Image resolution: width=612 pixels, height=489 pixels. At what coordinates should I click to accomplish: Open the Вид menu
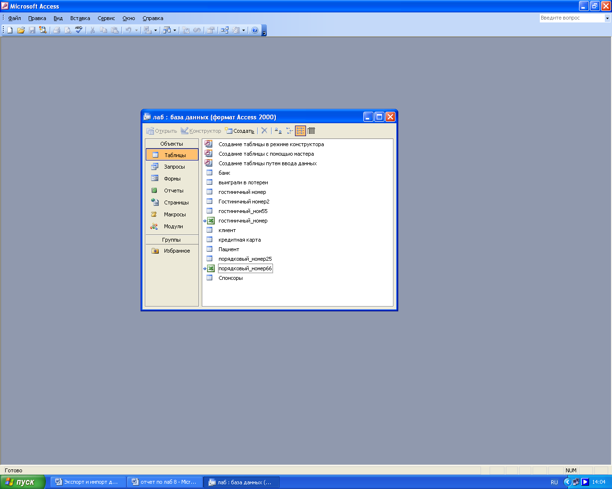pyautogui.click(x=58, y=18)
